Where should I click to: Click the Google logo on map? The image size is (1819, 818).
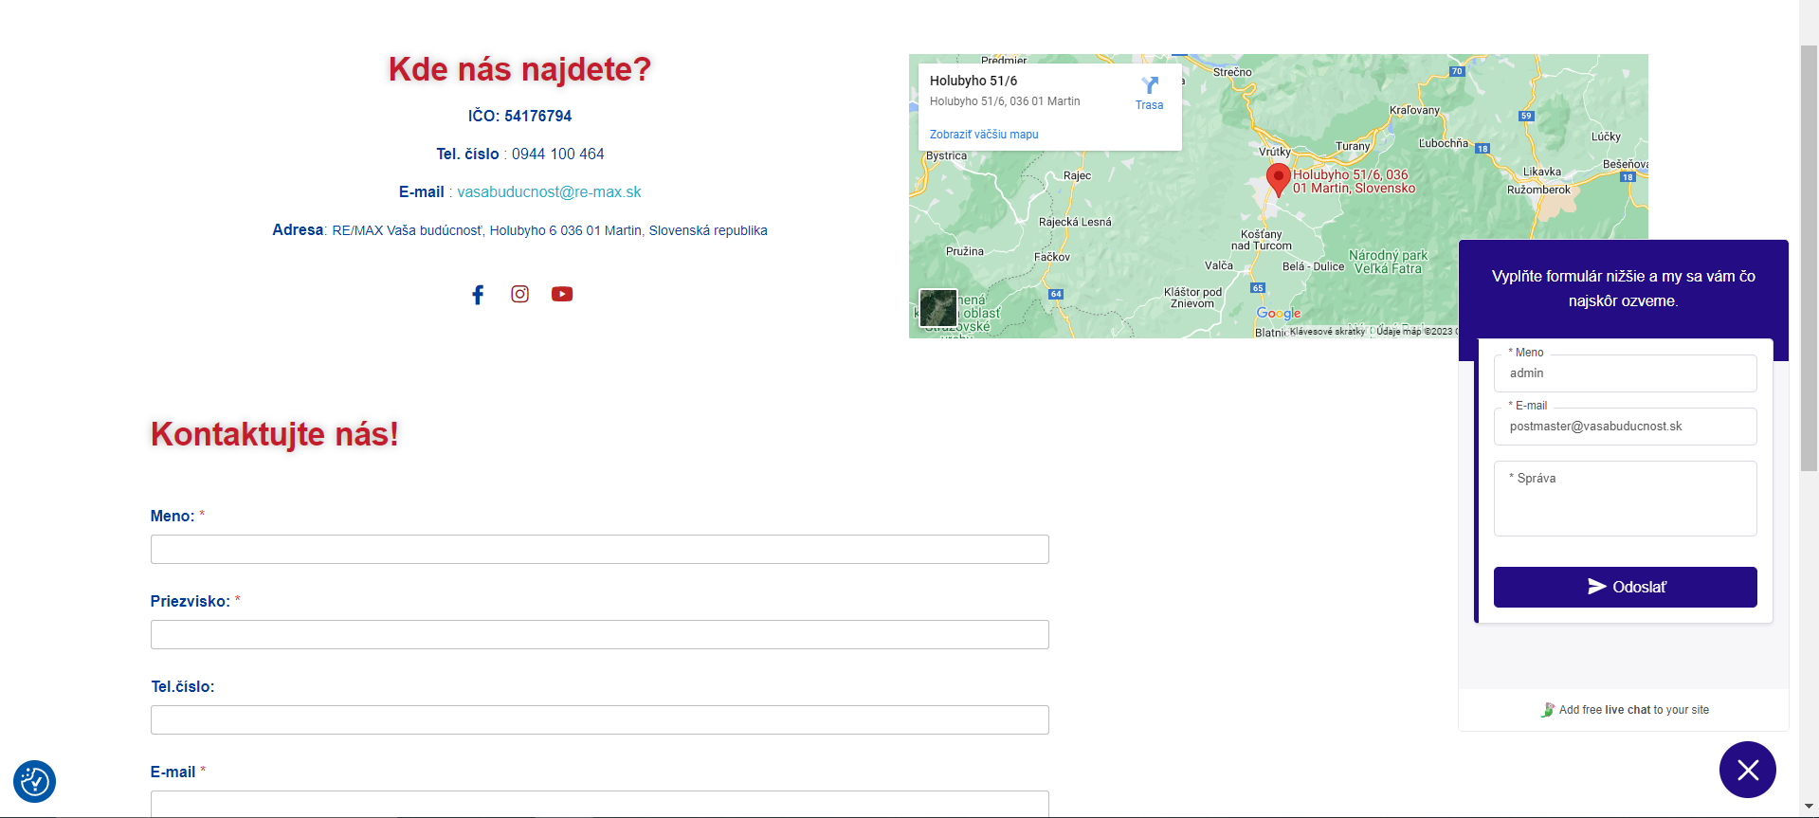pyautogui.click(x=1278, y=314)
